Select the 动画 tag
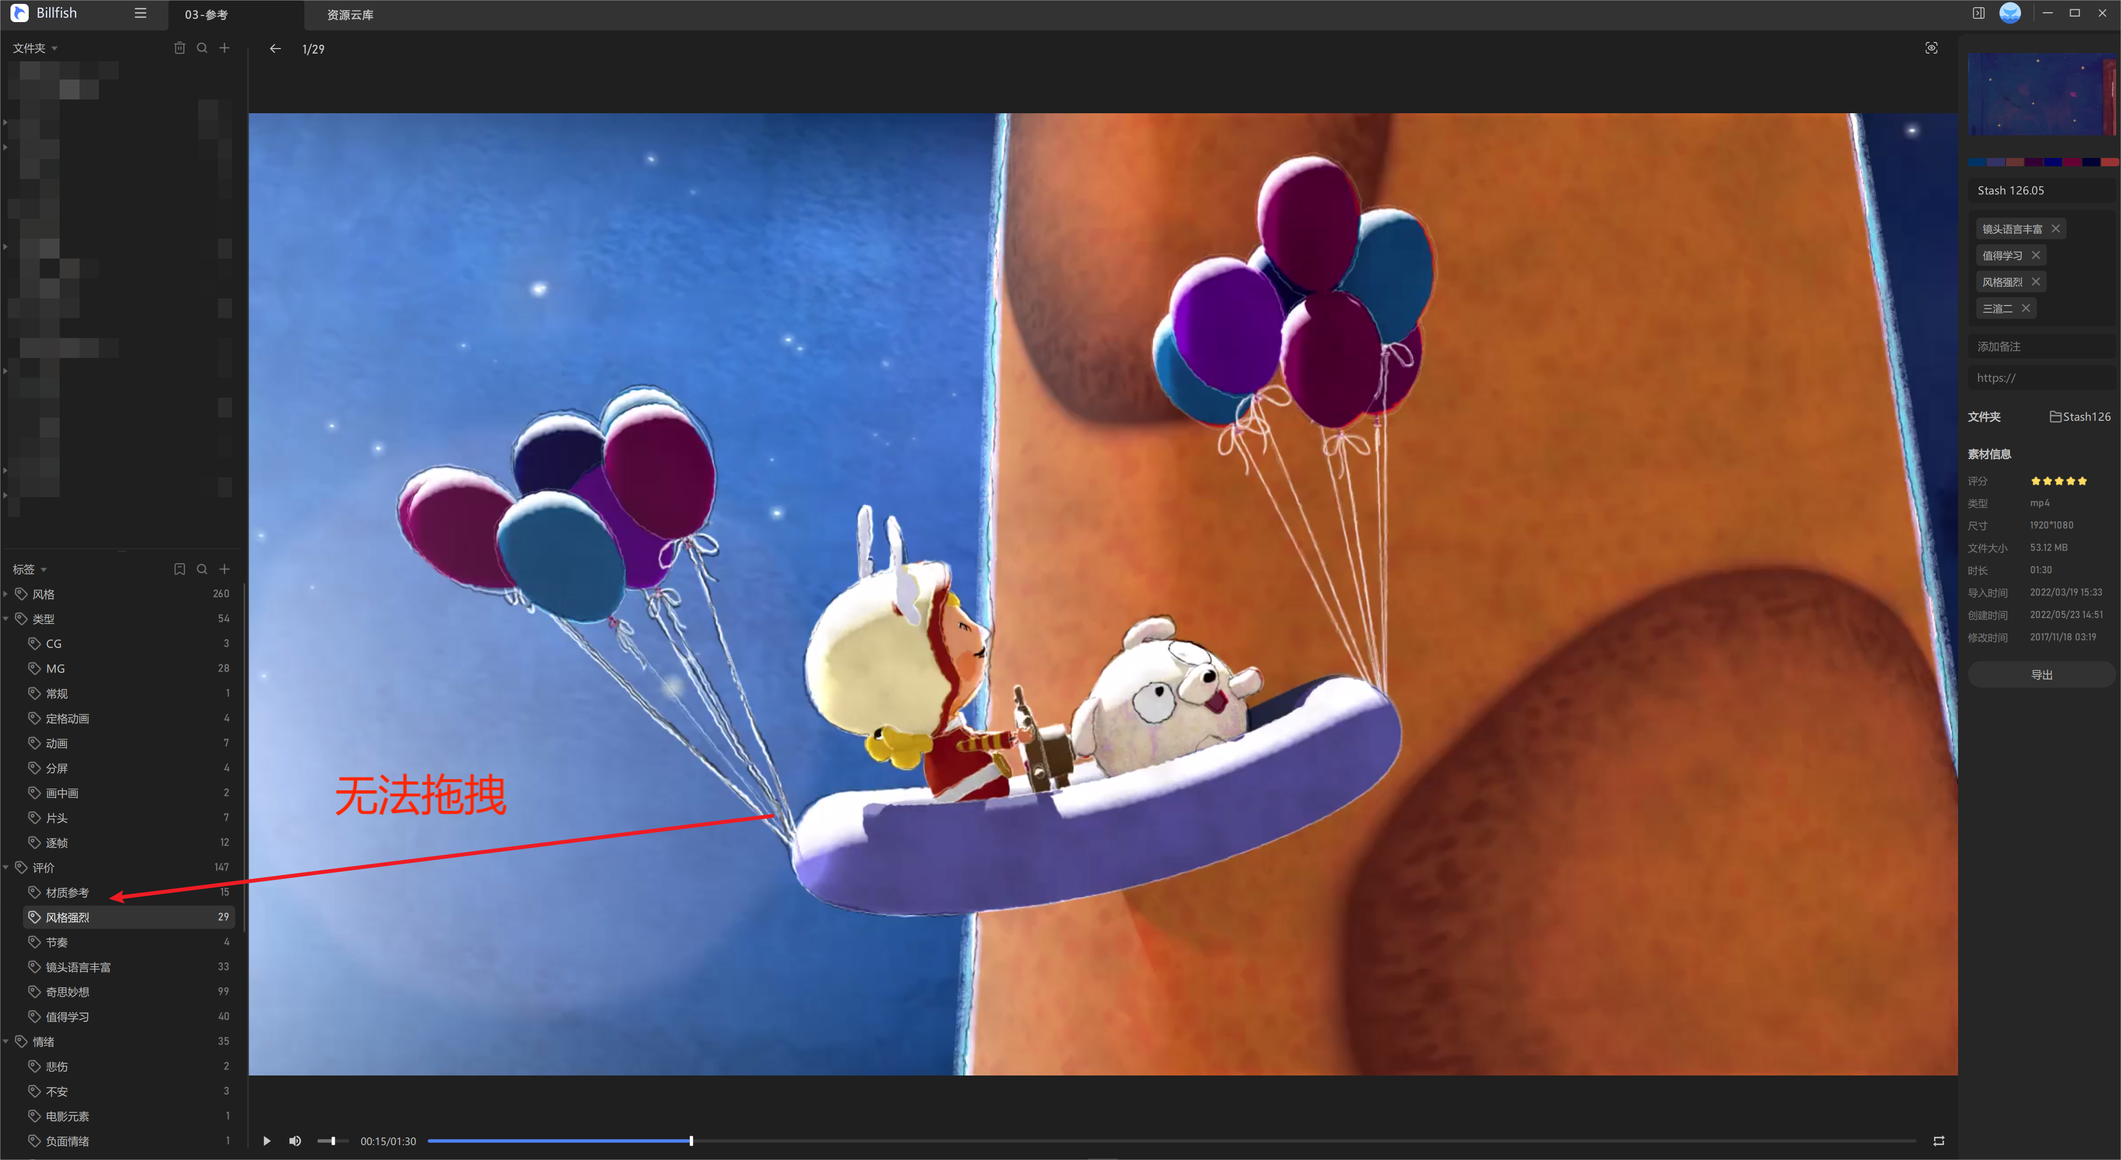The height and width of the screenshot is (1160, 2121). point(129,742)
